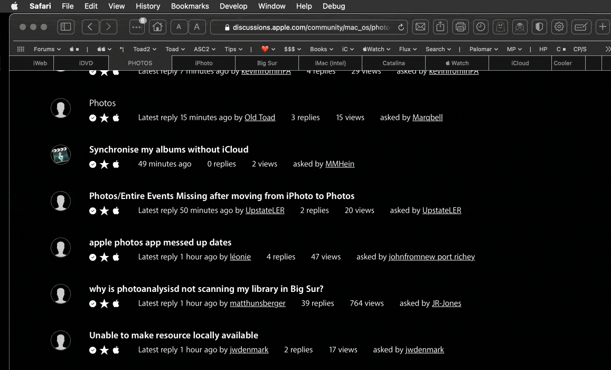Click the Share icon in toolbar
611x370 pixels.
click(440, 27)
